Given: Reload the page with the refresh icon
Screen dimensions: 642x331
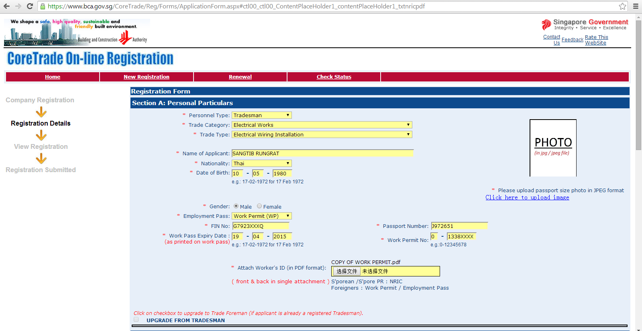Looking at the screenshot, I should 30,6.
